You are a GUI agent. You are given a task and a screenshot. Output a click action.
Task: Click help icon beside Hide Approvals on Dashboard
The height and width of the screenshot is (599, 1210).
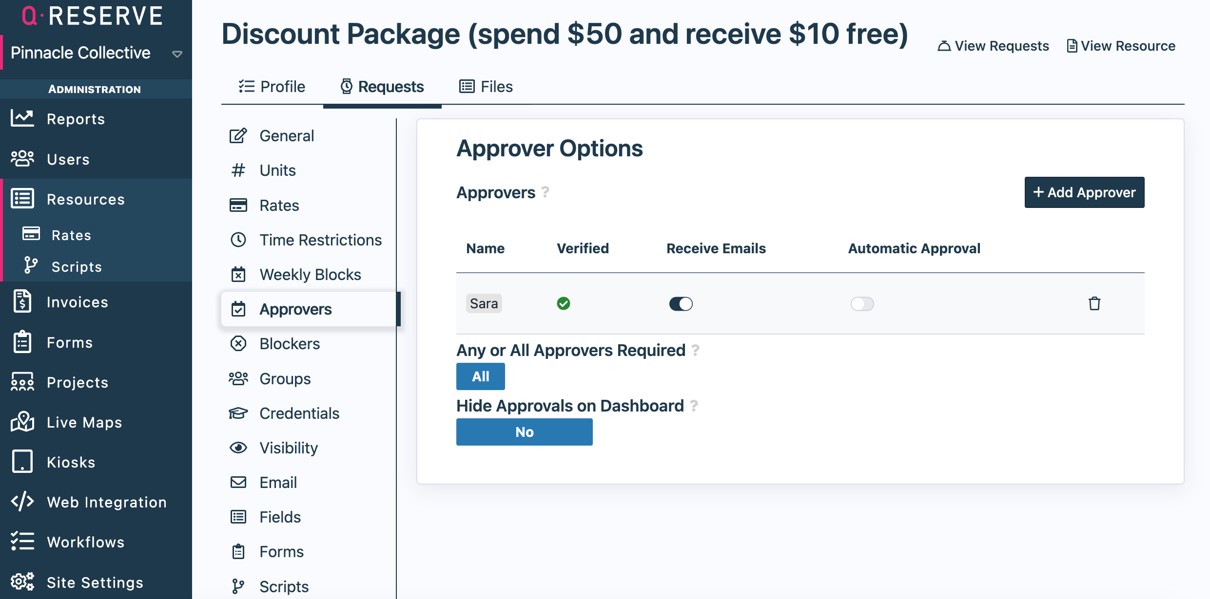point(694,406)
